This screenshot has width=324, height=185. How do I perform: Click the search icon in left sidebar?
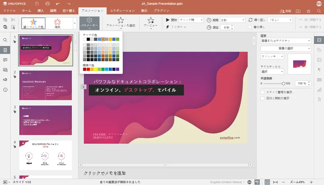pyautogui.click(x=5, y=40)
